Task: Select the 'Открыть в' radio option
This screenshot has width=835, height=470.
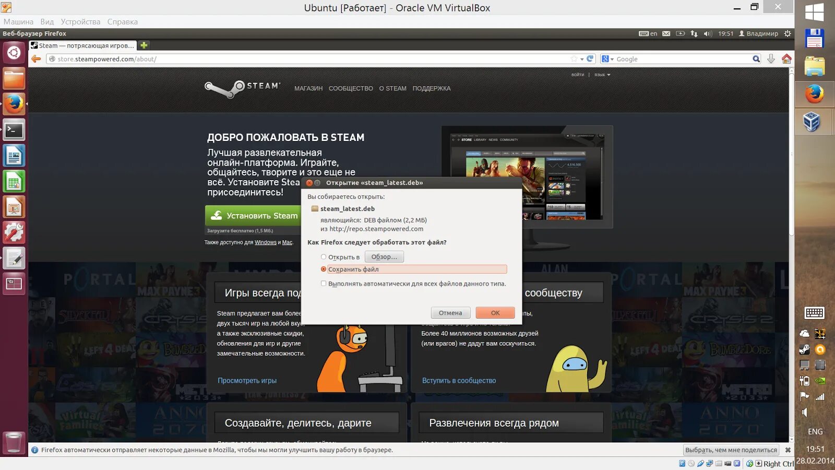Action: click(x=324, y=257)
